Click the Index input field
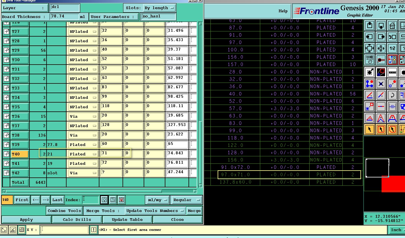The width and height of the screenshot is (405, 238). [91, 200]
